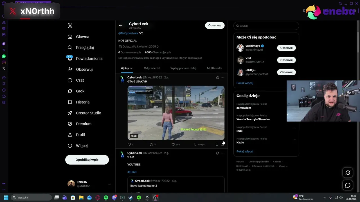
Task: Open the Wpisy sort dropdown
Action: point(127,68)
